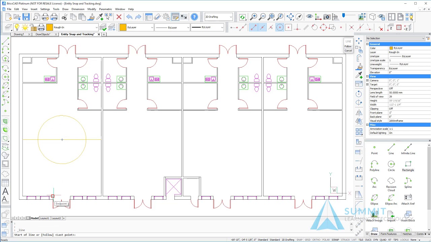Open the Help question mark icon
The width and height of the screenshot is (431, 242).
click(x=194, y=17)
